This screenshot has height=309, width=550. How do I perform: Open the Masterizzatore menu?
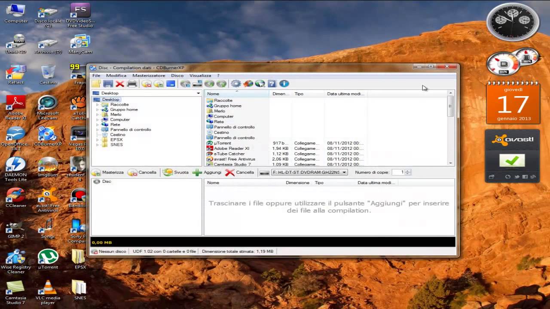[x=149, y=76]
